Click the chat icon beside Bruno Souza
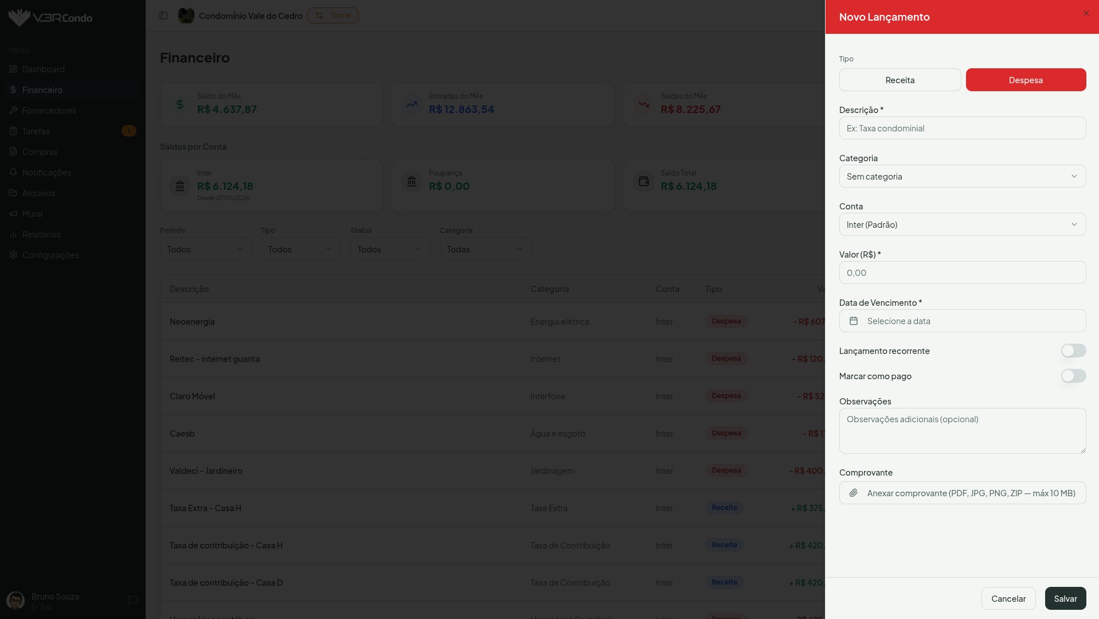This screenshot has height=619, width=1099. [x=133, y=600]
